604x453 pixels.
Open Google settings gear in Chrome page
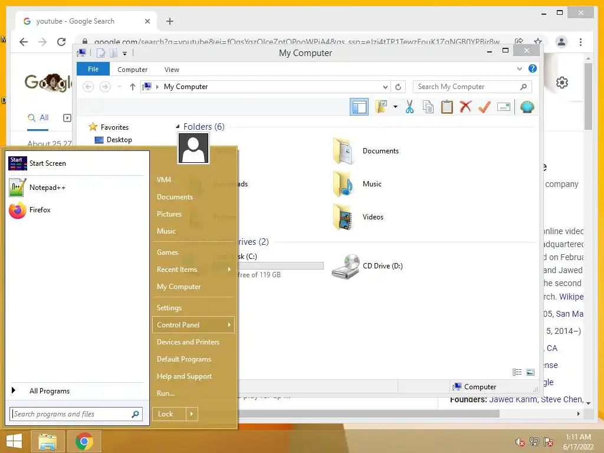(562, 83)
